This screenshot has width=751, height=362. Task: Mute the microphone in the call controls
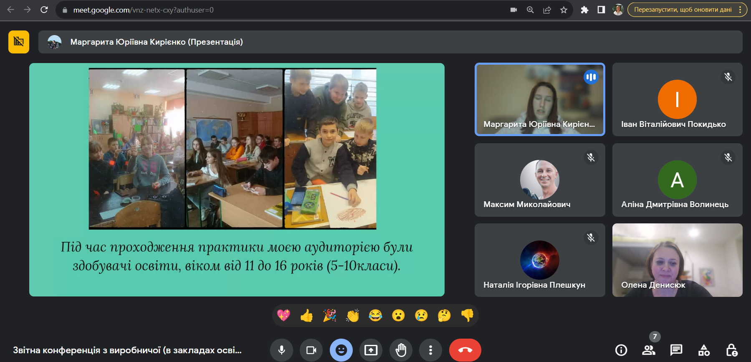coord(281,350)
